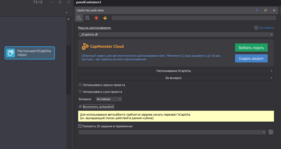
Task: Open the Распознавание hCaptcha dropdown
Action: [176, 71]
